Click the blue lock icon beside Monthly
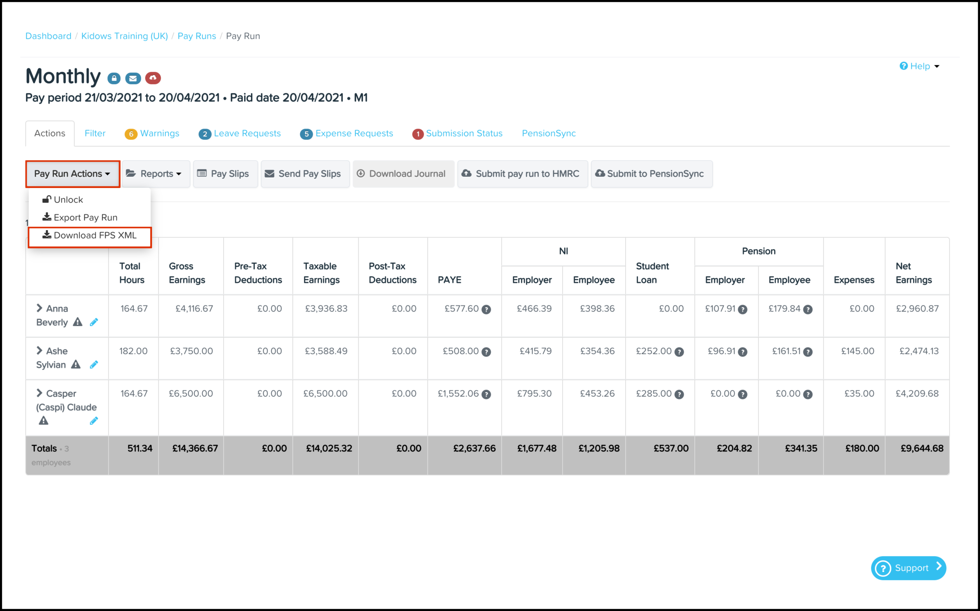980x611 pixels. pos(114,78)
